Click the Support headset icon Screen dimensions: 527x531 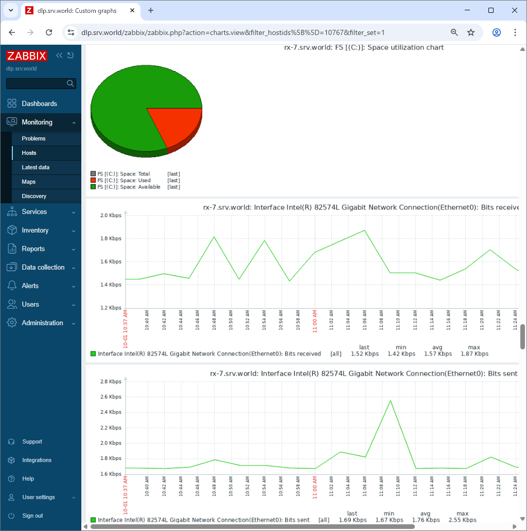coord(11,441)
